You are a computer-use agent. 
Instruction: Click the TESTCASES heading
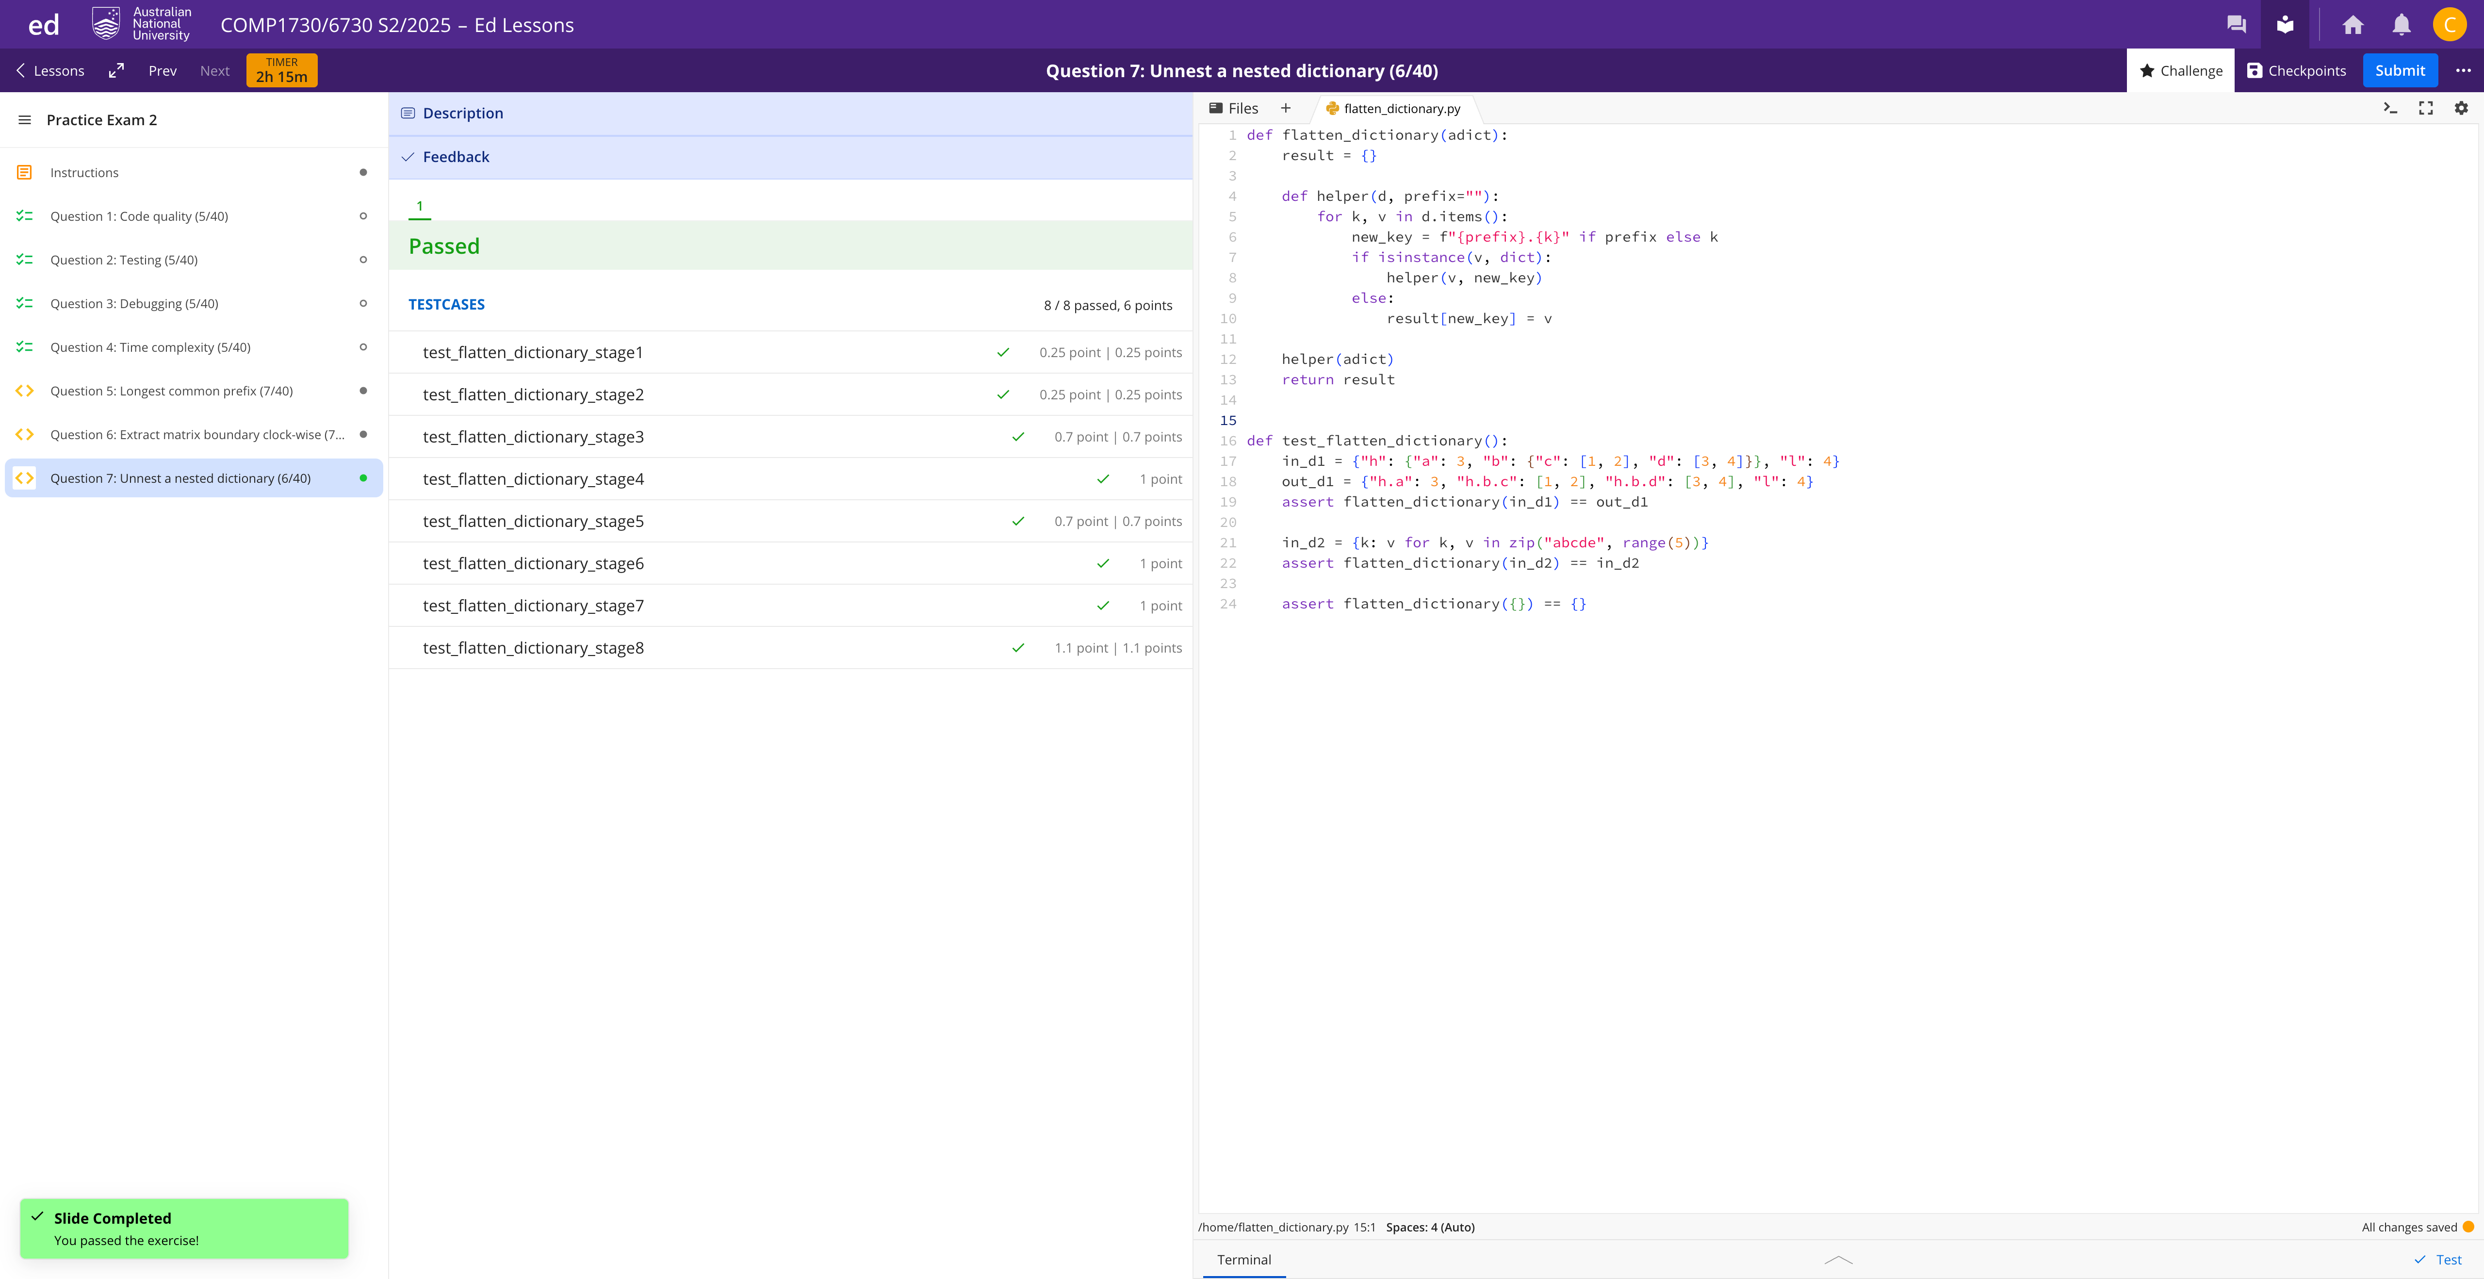coord(446,305)
